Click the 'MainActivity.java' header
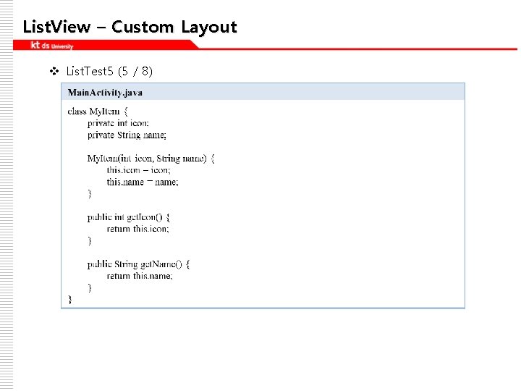Viewport: 521px width, 391px height. [105, 93]
